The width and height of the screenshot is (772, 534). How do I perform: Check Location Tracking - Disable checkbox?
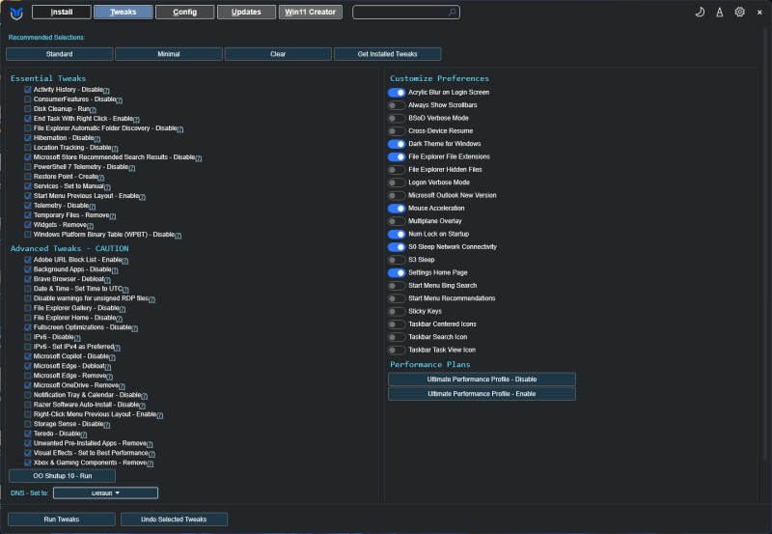28,148
